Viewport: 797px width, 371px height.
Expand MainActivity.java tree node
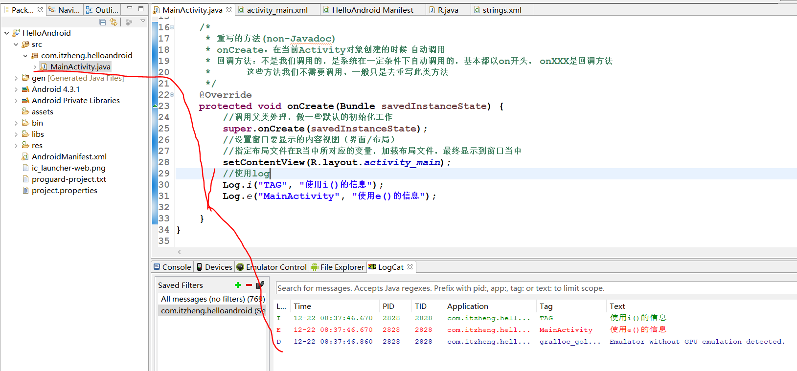(35, 67)
